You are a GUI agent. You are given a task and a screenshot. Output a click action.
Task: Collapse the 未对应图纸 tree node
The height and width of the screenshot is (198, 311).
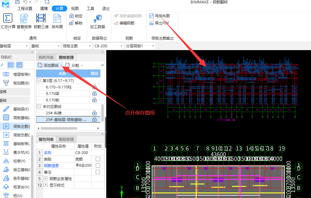pos(39,106)
